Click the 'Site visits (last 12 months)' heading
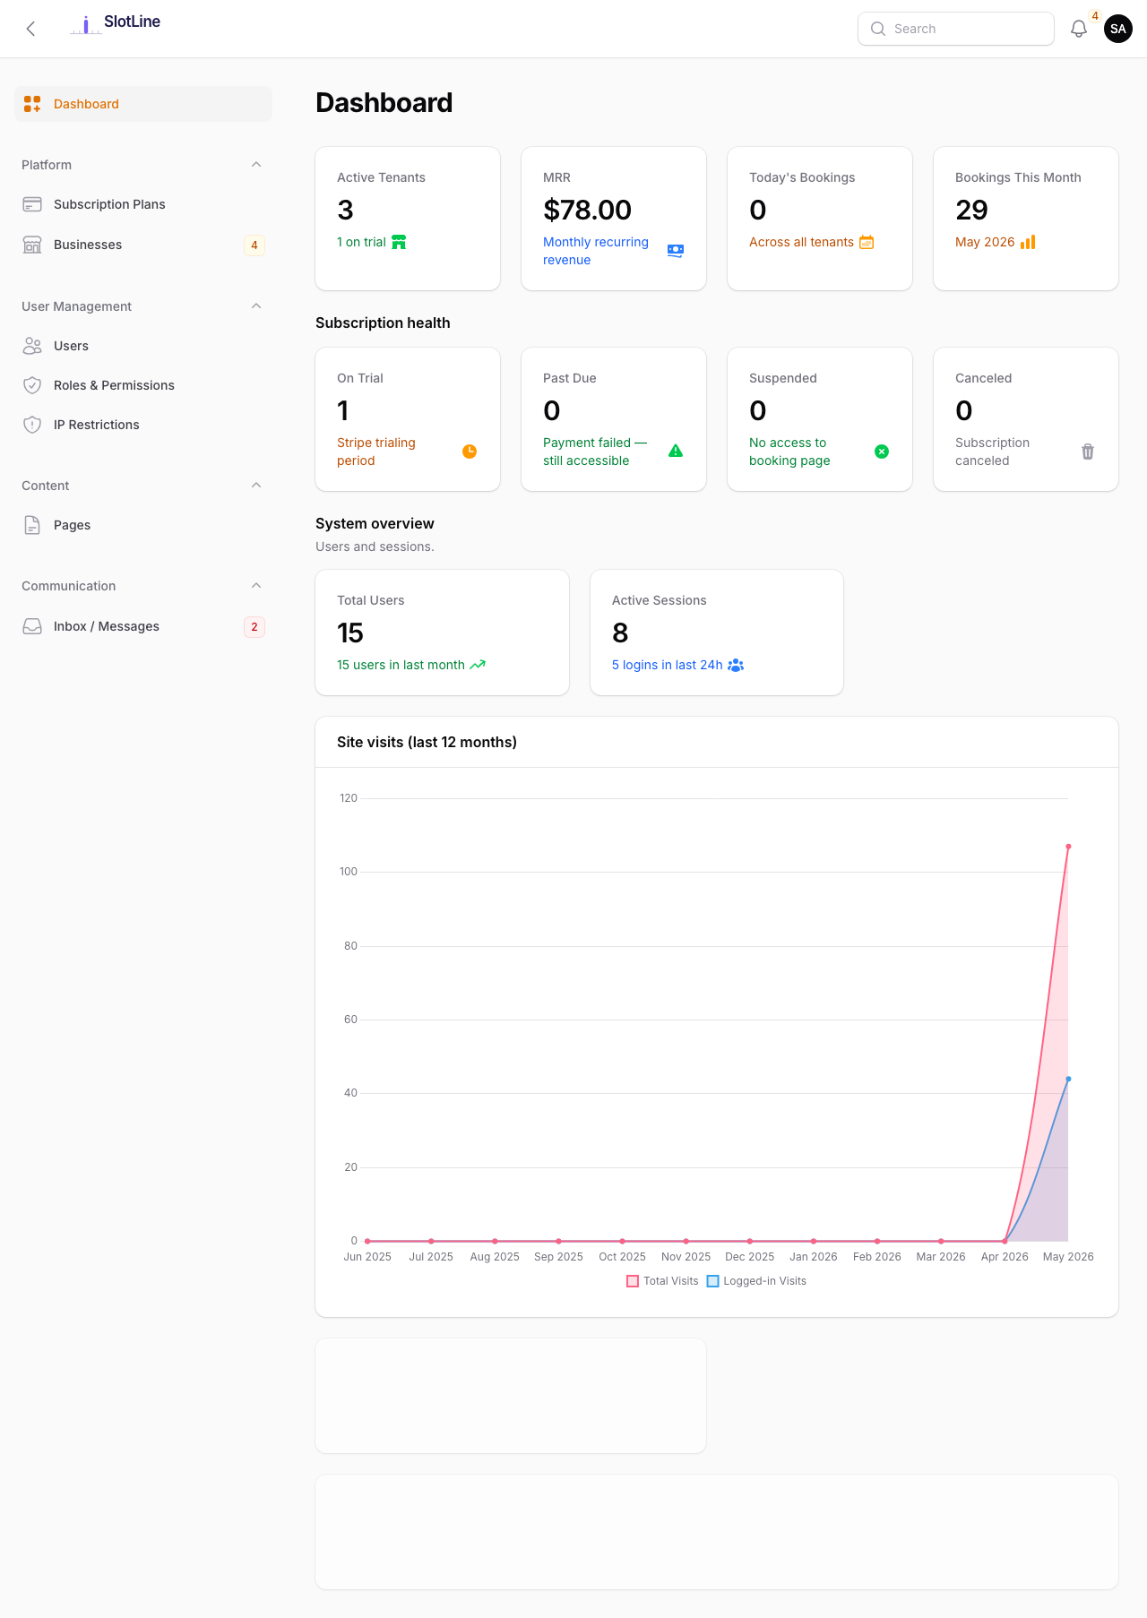Screen dimensions: 1147x1618 (x=427, y=742)
